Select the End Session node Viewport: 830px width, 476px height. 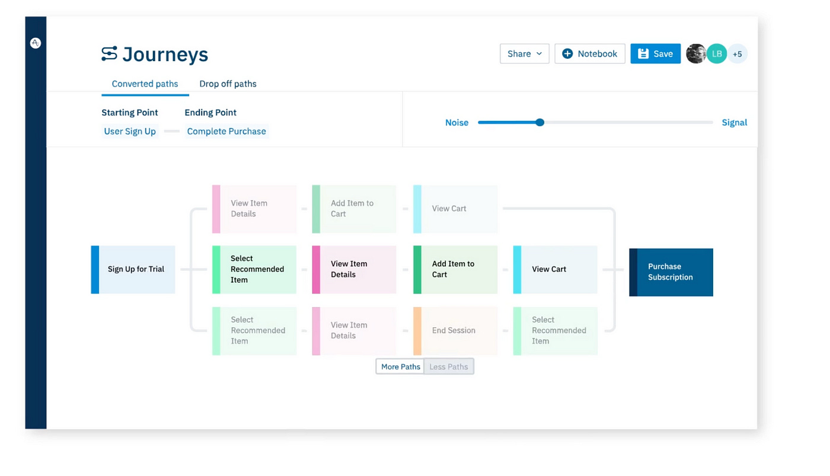click(x=455, y=331)
